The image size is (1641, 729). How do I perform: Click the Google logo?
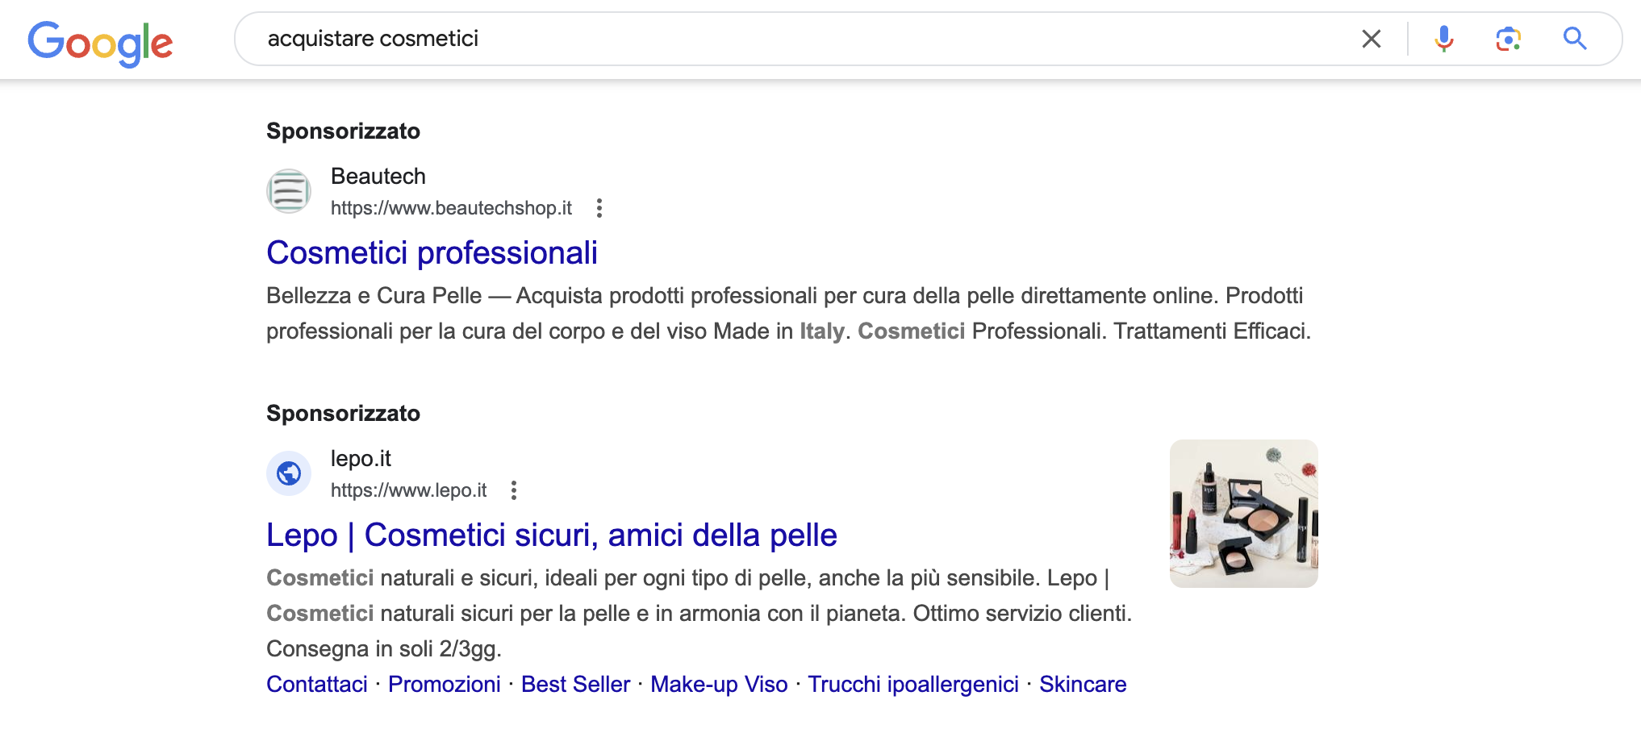point(100,43)
